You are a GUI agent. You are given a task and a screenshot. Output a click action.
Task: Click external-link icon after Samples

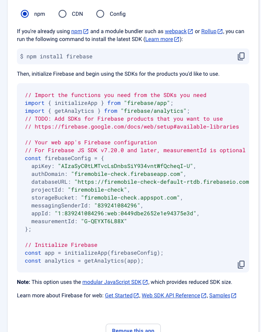234,295
